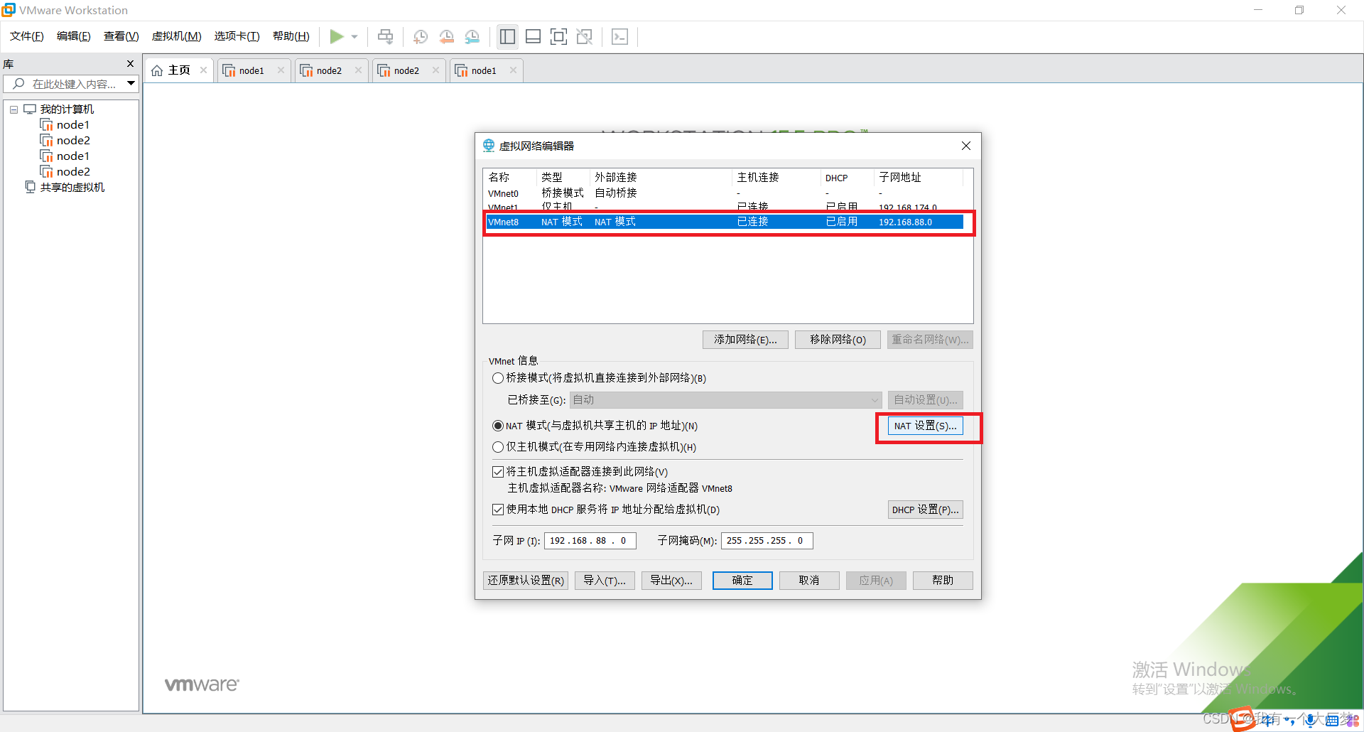Select 仅主机模式 radio button
Screen dimensions: 1364x732
click(x=498, y=447)
